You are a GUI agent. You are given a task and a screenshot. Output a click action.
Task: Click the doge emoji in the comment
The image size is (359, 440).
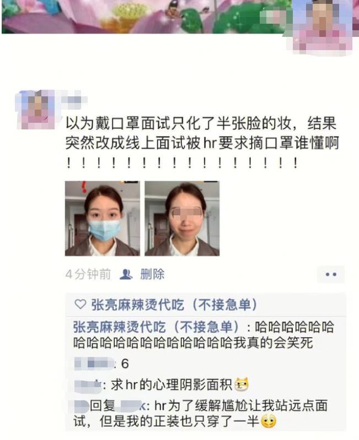tap(242, 384)
